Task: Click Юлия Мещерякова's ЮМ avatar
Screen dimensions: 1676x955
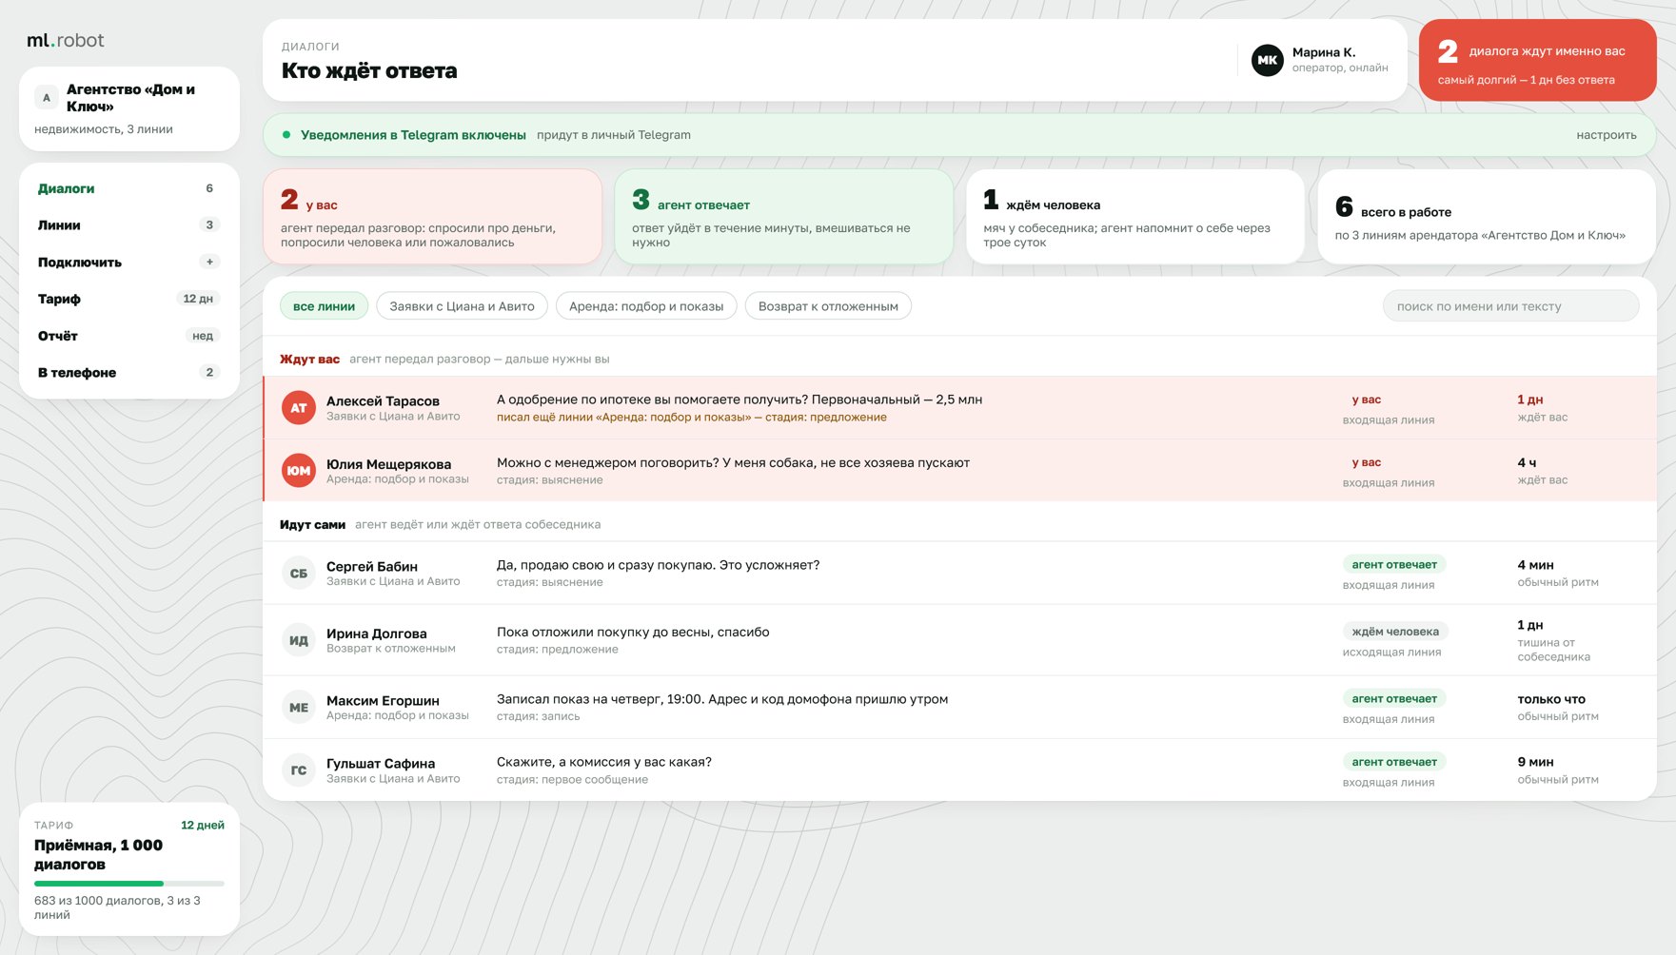Action: pos(299,471)
